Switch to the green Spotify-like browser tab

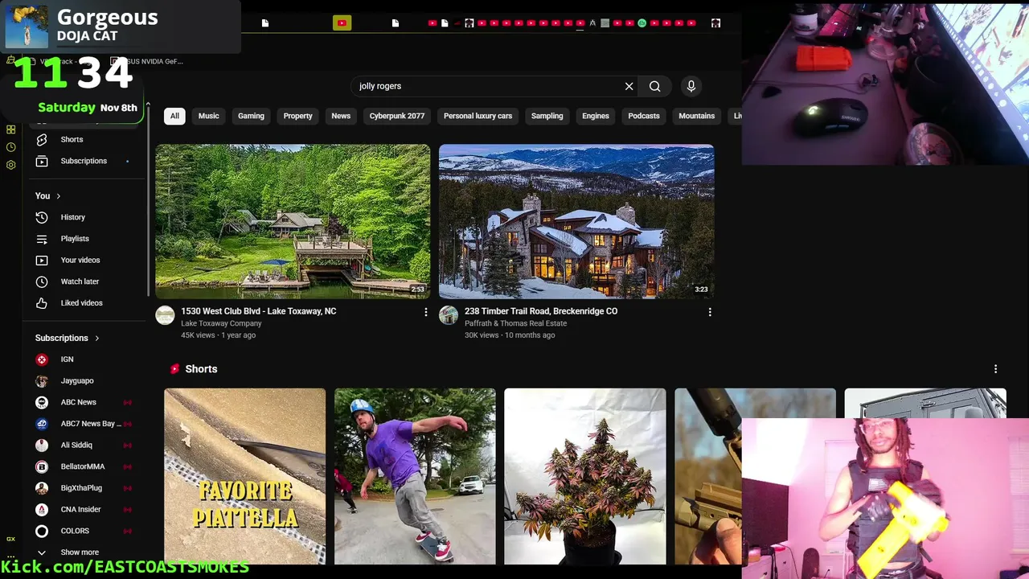(642, 23)
